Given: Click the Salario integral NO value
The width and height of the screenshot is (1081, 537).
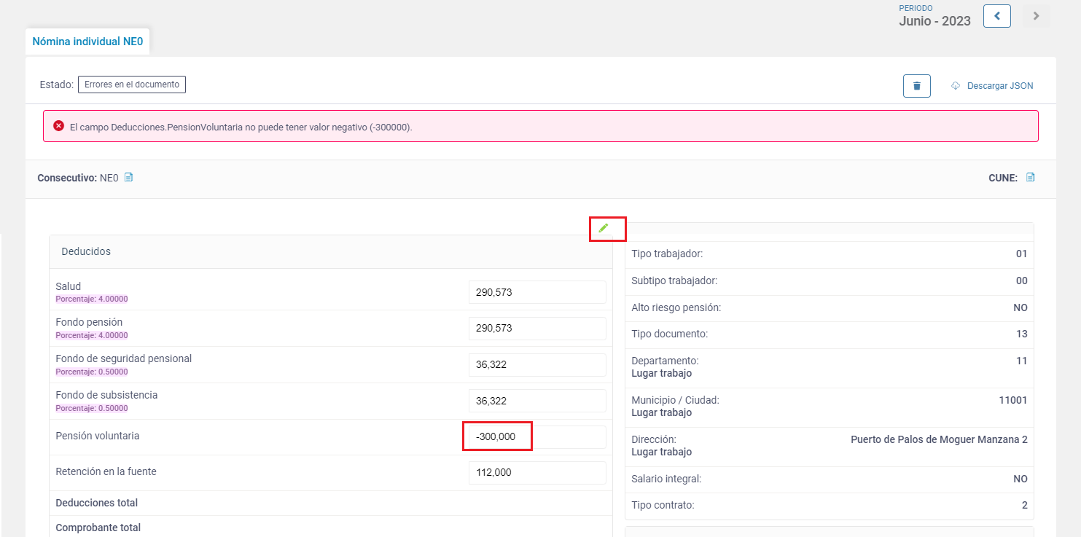Looking at the screenshot, I should (1020, 479).
